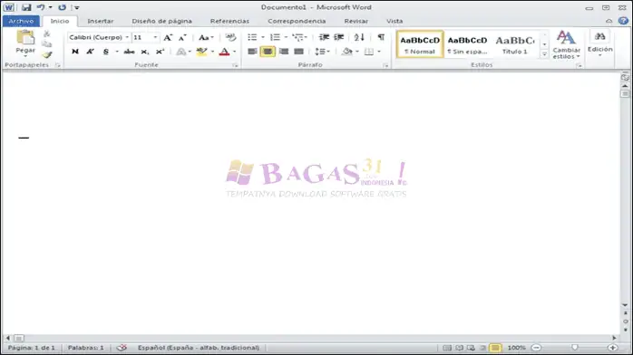Open the multilevel list dropdown
The image size is (633, 355).
tap(300, 37)
